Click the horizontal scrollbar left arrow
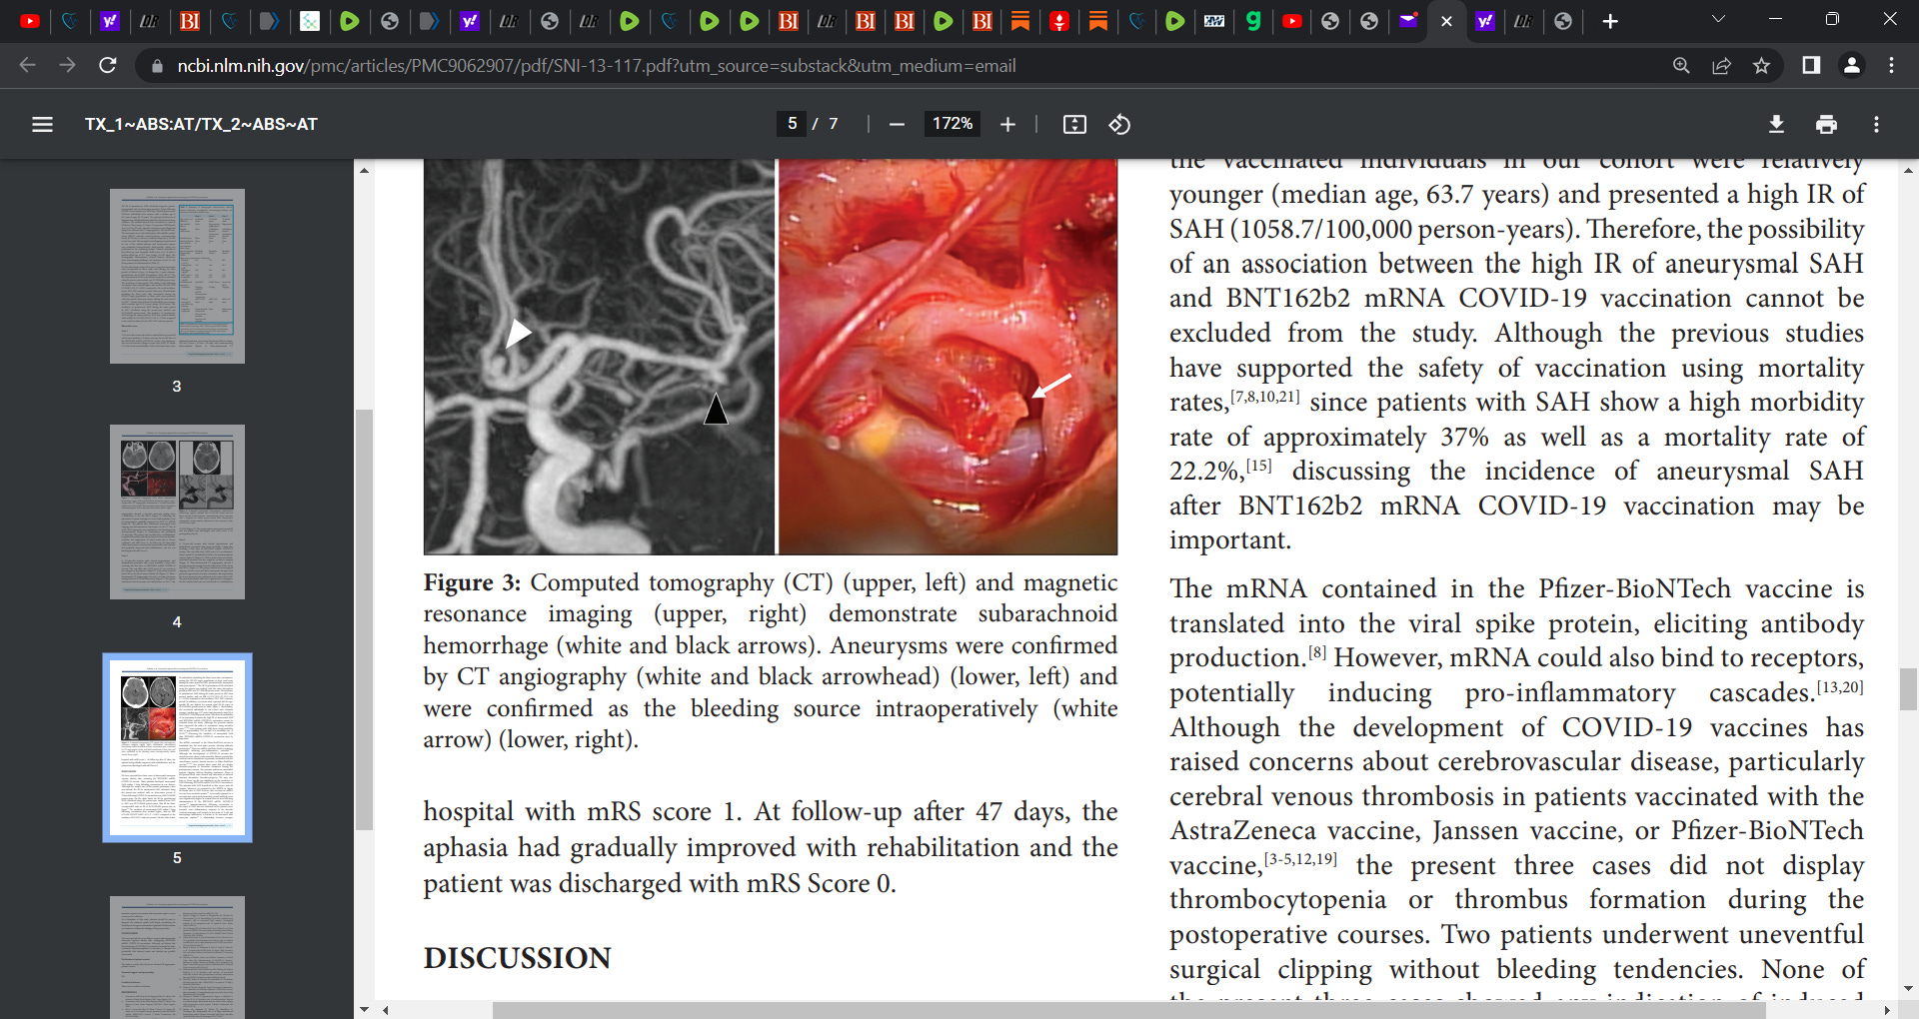Screen dimensions: 1919x1019 click(x=384, y=1010)
